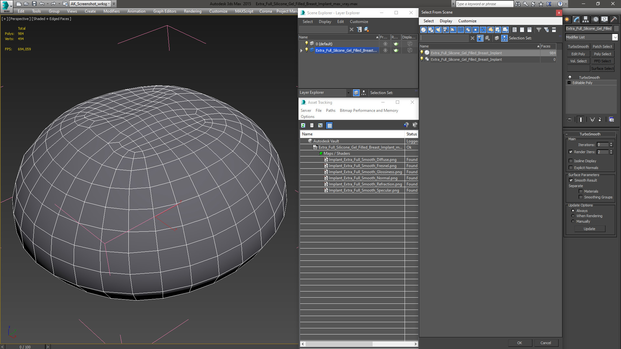Open the Modifier List dropdown
Viewport: 621px width, 349px height.
(x=592, y=37)
